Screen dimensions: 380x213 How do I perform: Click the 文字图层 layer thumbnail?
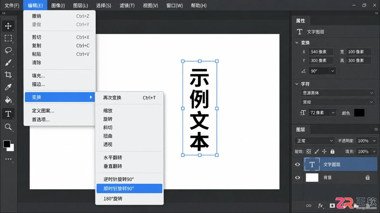coord(312,165)
